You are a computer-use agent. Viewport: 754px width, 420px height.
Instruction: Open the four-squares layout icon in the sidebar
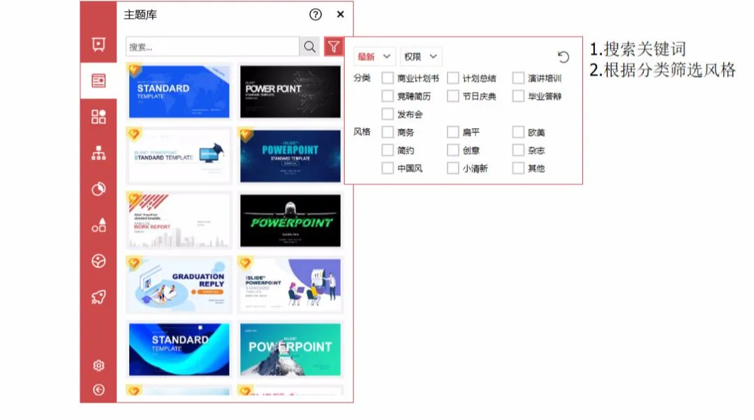pos(98,116)
